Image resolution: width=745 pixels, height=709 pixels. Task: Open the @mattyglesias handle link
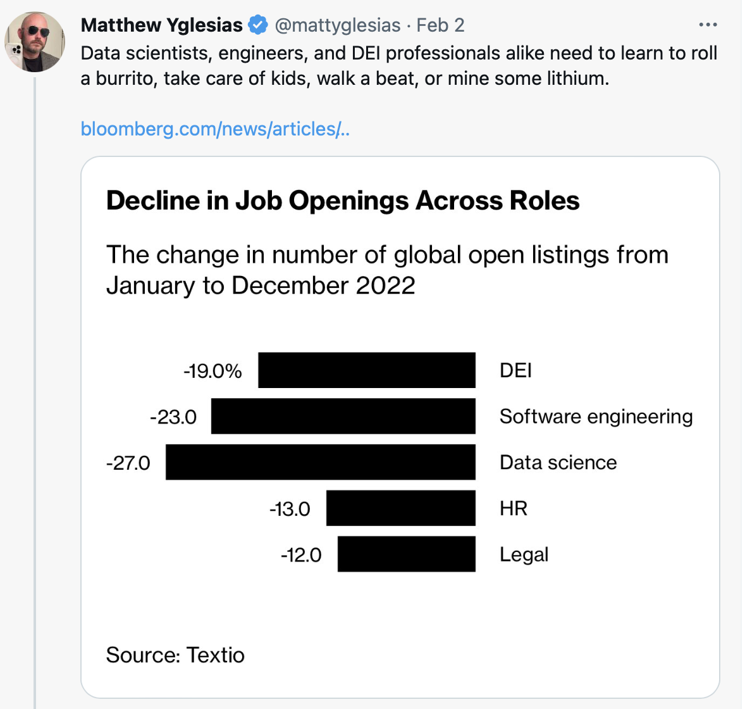coord(338,25)
